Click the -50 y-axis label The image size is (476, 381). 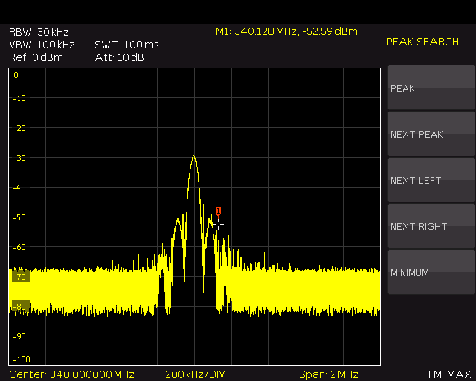point(19,217)
